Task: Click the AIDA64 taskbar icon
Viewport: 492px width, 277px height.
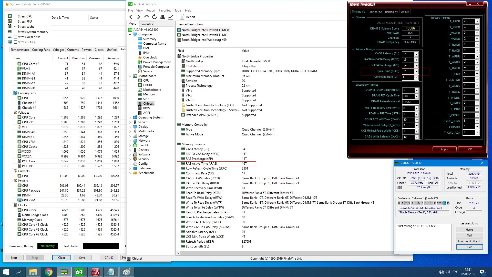Action: click(x=79, y=272)
